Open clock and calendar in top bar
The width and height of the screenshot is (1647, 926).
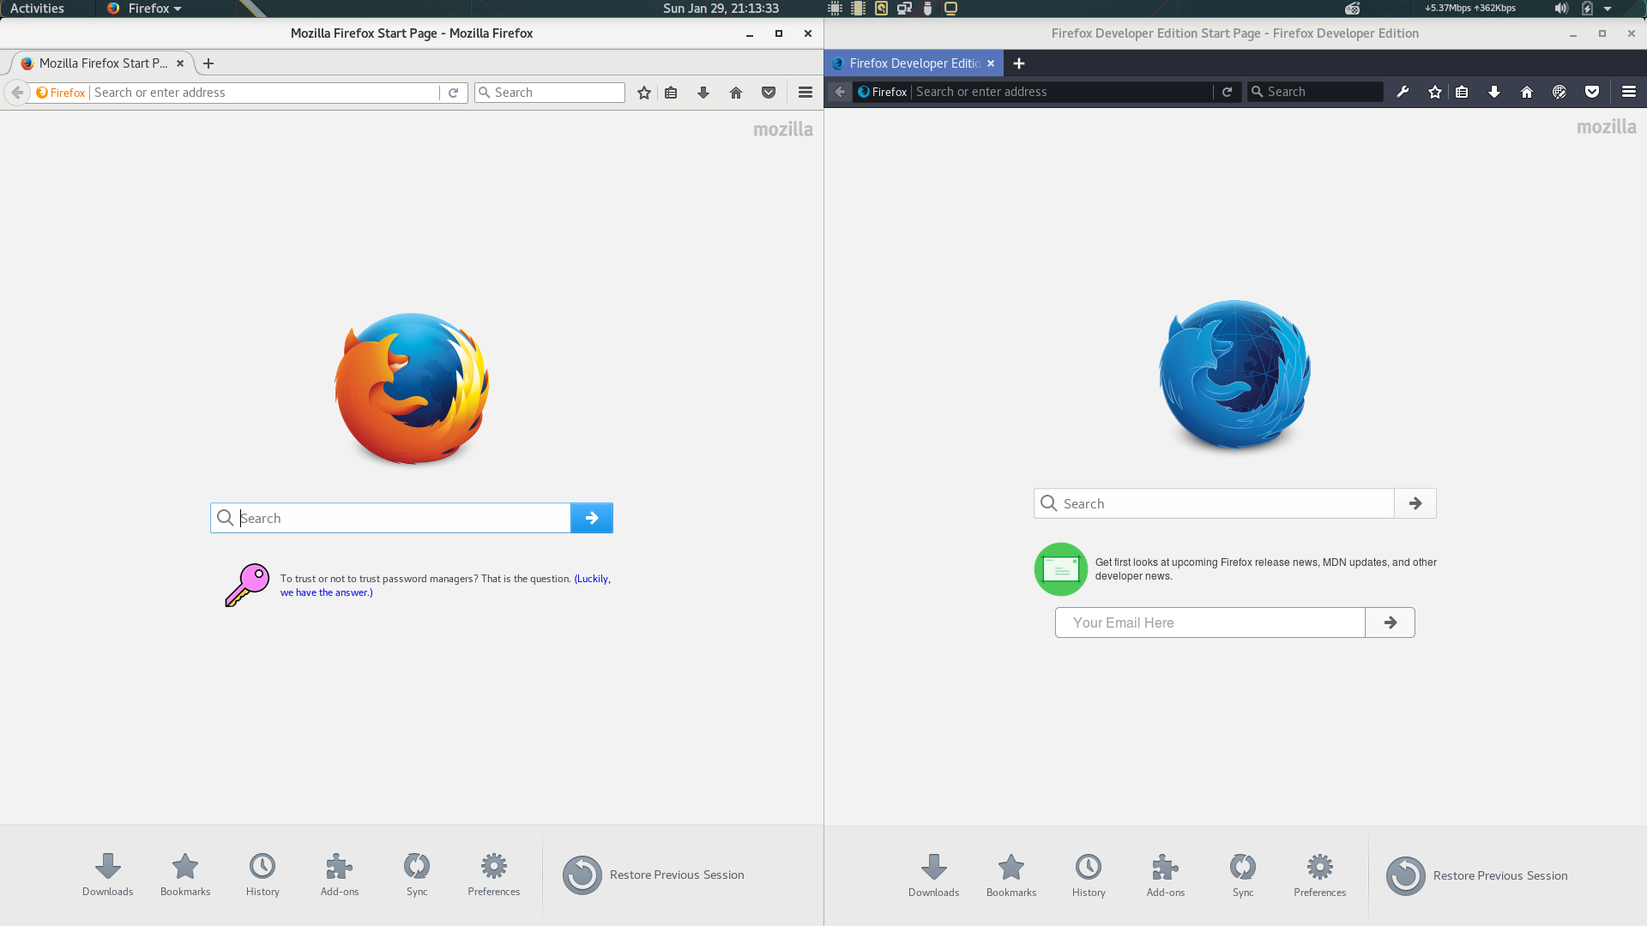(x=721, y=9)
